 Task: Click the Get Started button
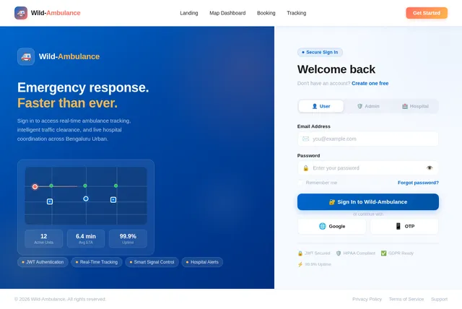[427, 13]
